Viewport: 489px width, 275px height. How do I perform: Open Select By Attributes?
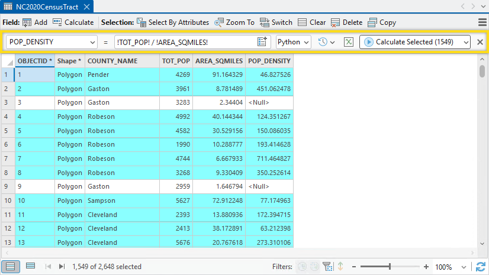coord(173,22)
